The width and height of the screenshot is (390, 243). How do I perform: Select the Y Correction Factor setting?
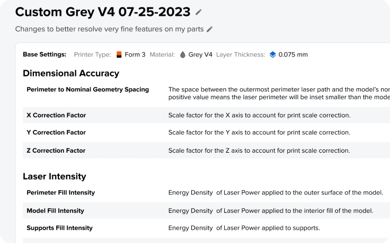[x=207, y=133]
